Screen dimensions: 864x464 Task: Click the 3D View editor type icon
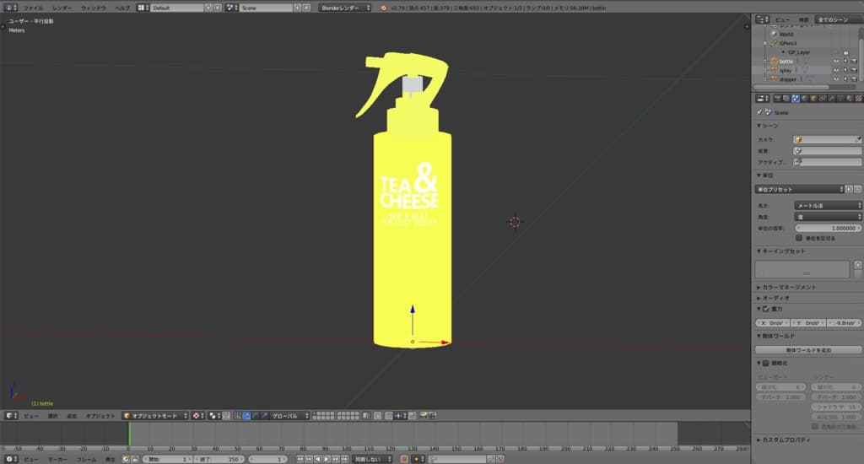coord(9,416)
